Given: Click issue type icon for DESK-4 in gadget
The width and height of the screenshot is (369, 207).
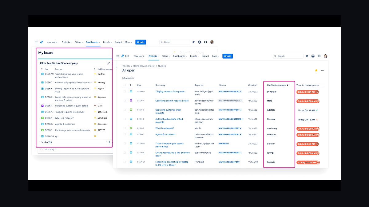Looking at the screenshot, I should coord(42,106).
